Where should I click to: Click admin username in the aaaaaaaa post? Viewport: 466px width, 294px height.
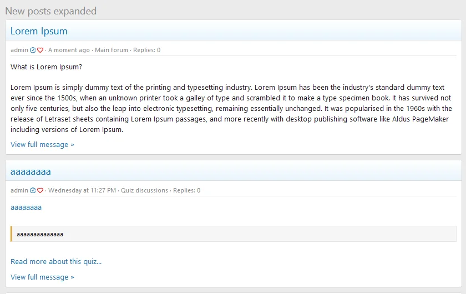(19, 191)
